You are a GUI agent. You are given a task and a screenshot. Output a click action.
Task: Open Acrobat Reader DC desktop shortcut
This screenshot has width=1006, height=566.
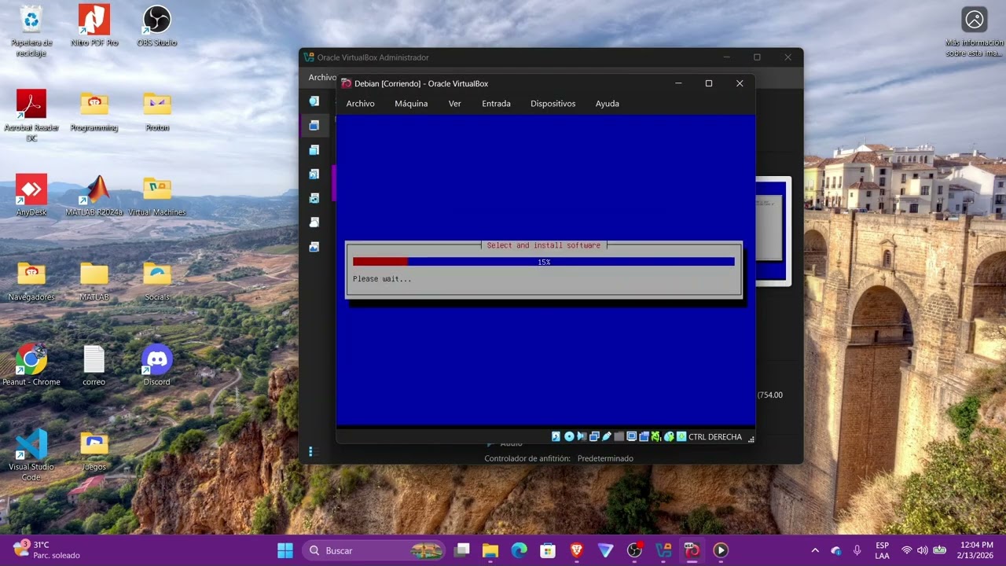pyautogui.click(x=31, y=115)
